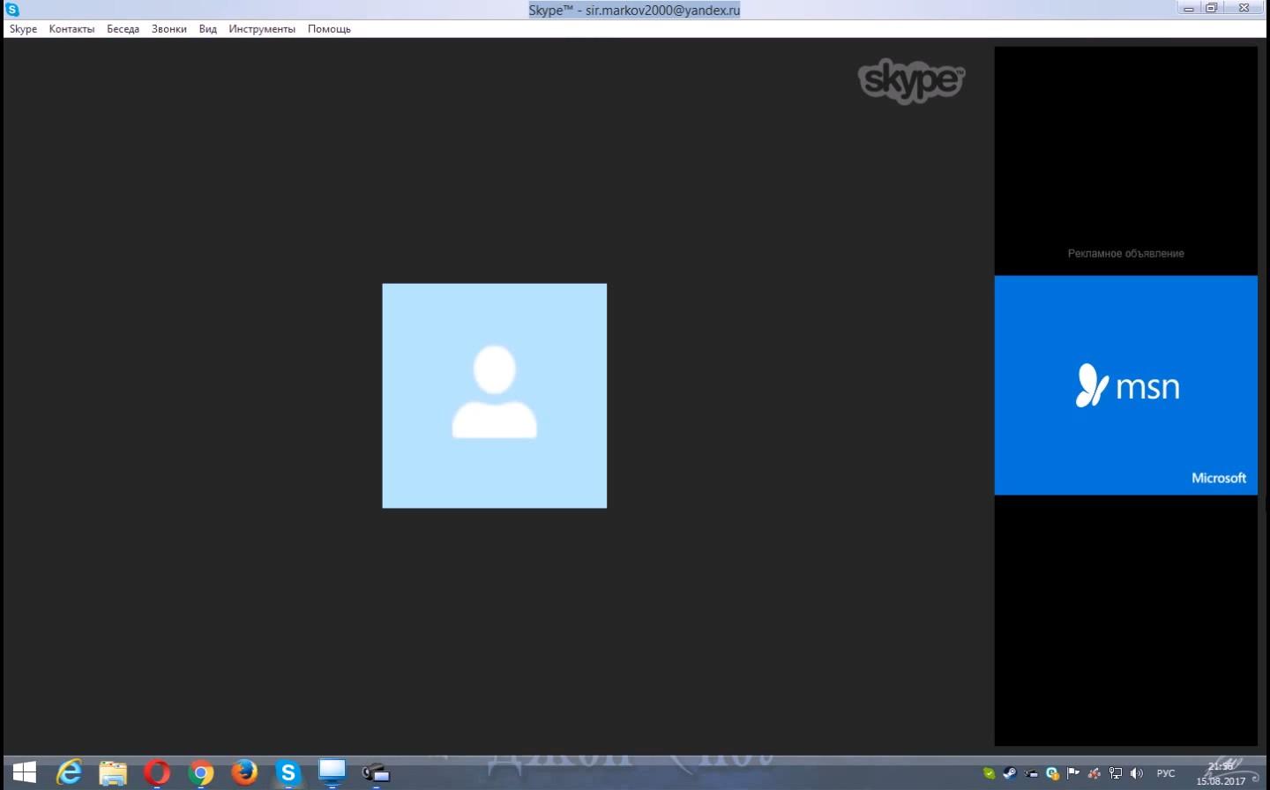Switch to Opera browser in taskbar
The width and height of the screenshot is (1270, 790).
(157, 773)
